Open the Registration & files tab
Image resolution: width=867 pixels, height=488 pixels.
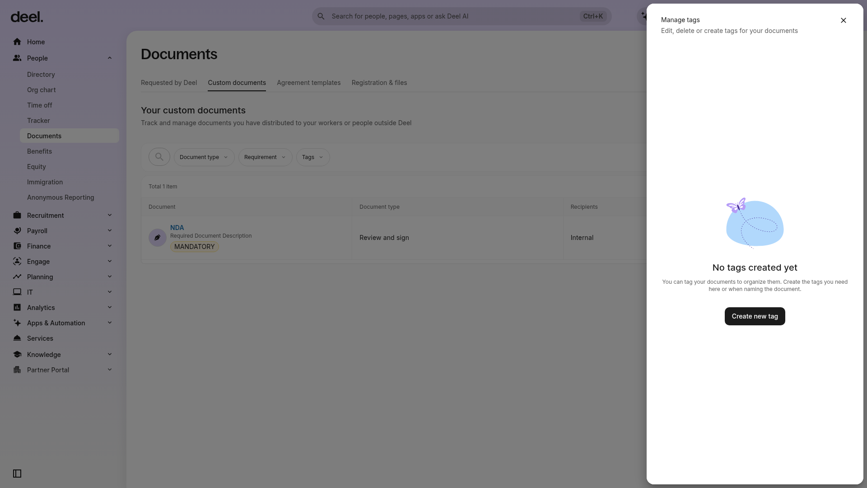click(379, 83)
